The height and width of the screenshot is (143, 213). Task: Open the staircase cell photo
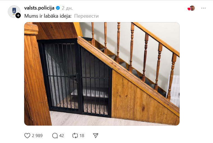click(x=102, y=74)
